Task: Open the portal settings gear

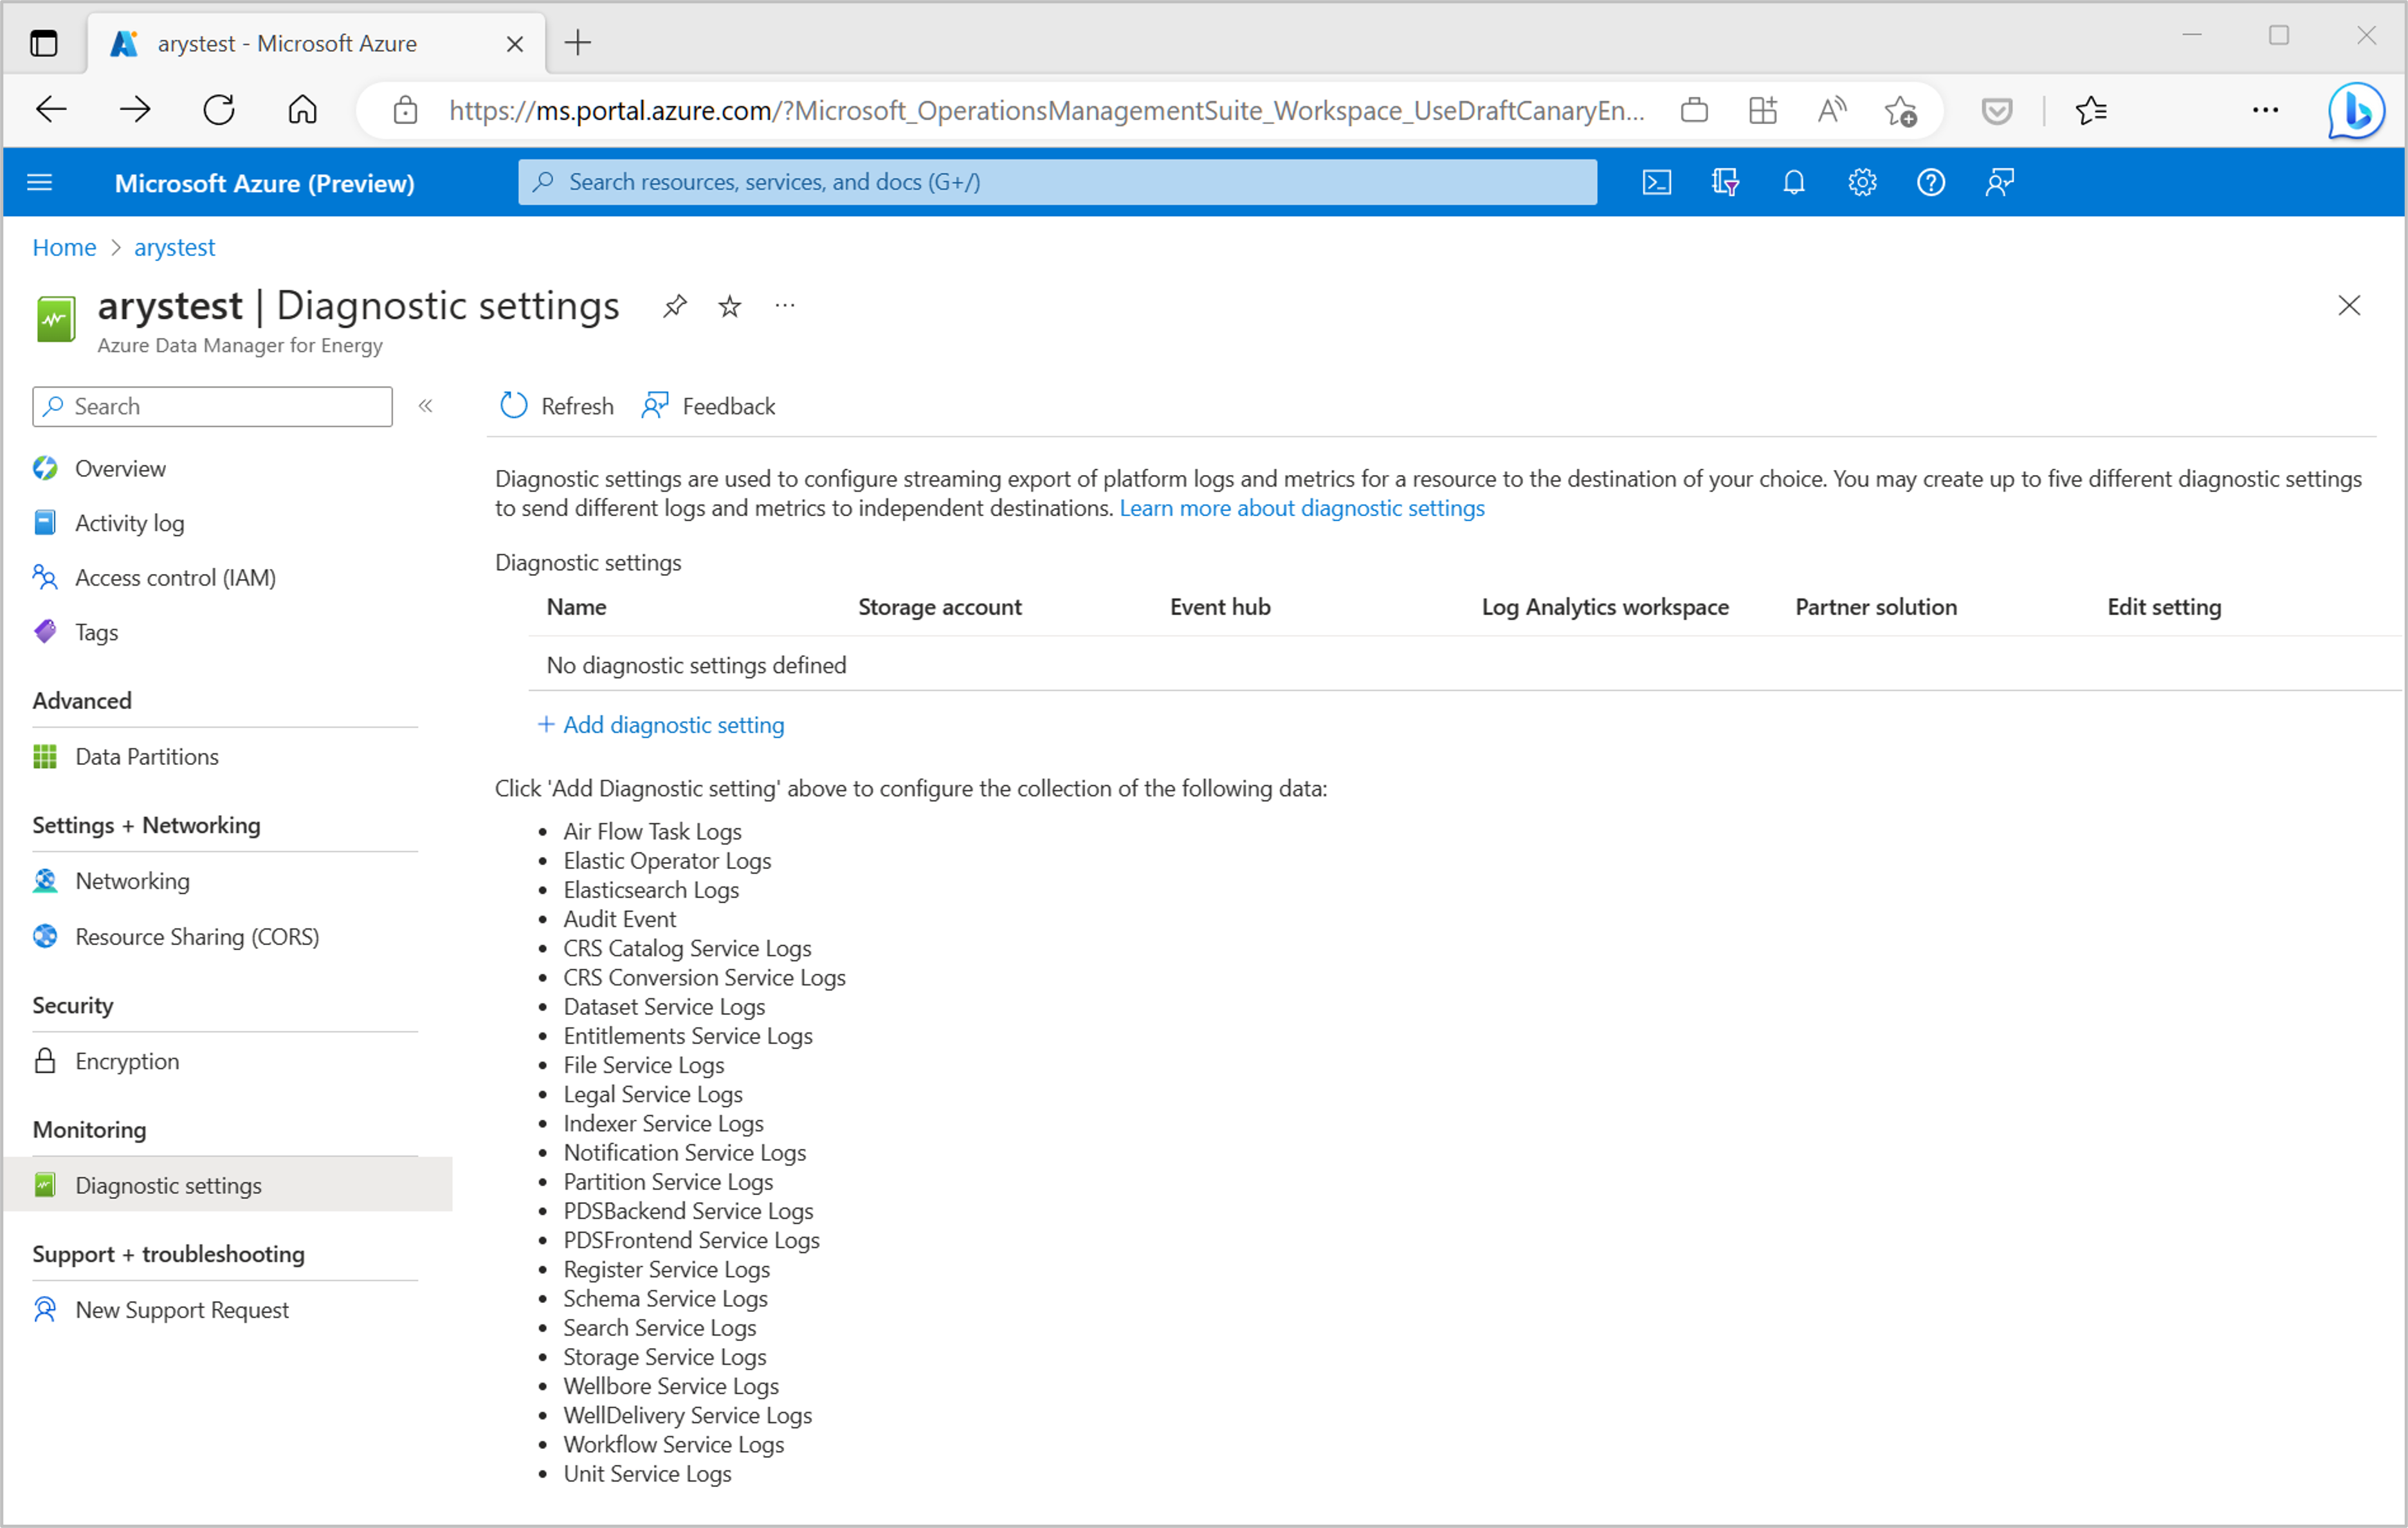Action: tap(1861, 182)
